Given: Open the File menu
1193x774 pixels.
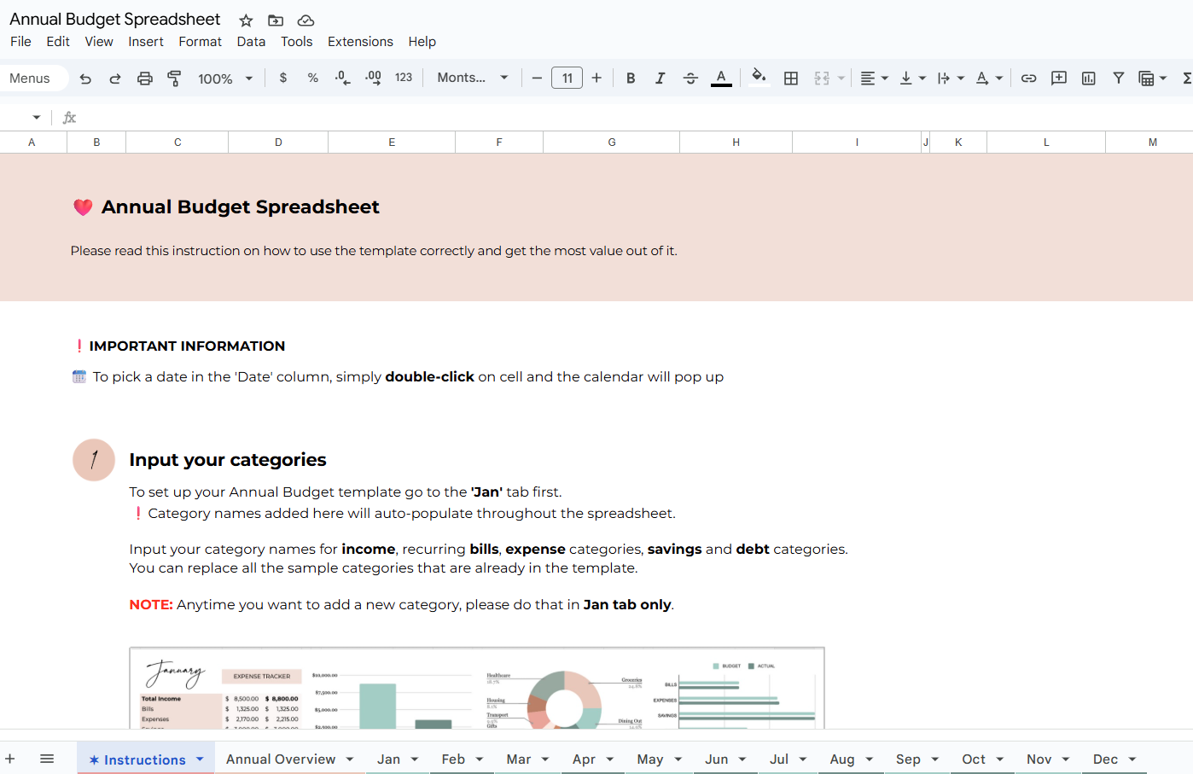Looking at the screenshot, I should click(20, 41).
